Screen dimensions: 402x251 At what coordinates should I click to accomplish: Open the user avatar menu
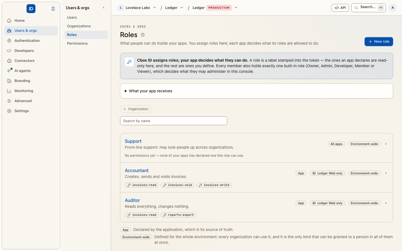pos(393,8)
